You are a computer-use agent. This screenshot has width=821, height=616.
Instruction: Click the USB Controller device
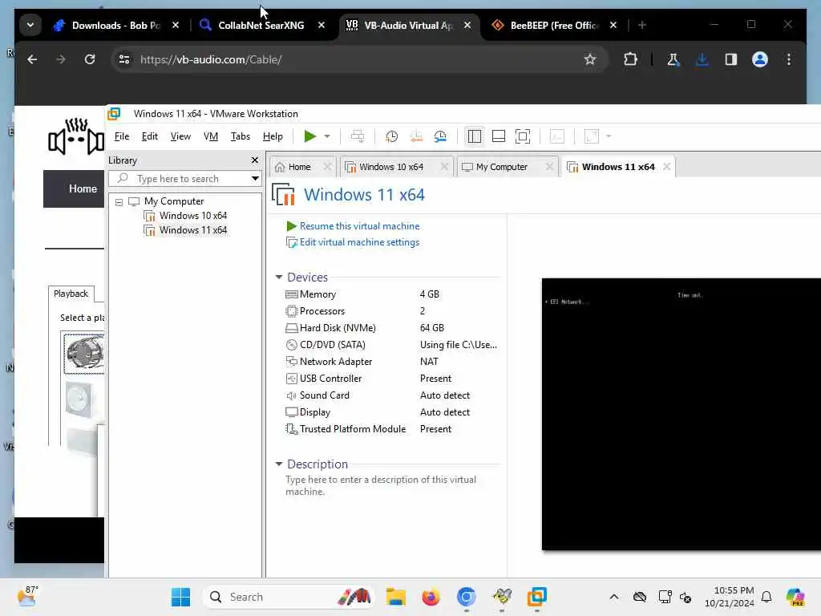click(391, 379)
